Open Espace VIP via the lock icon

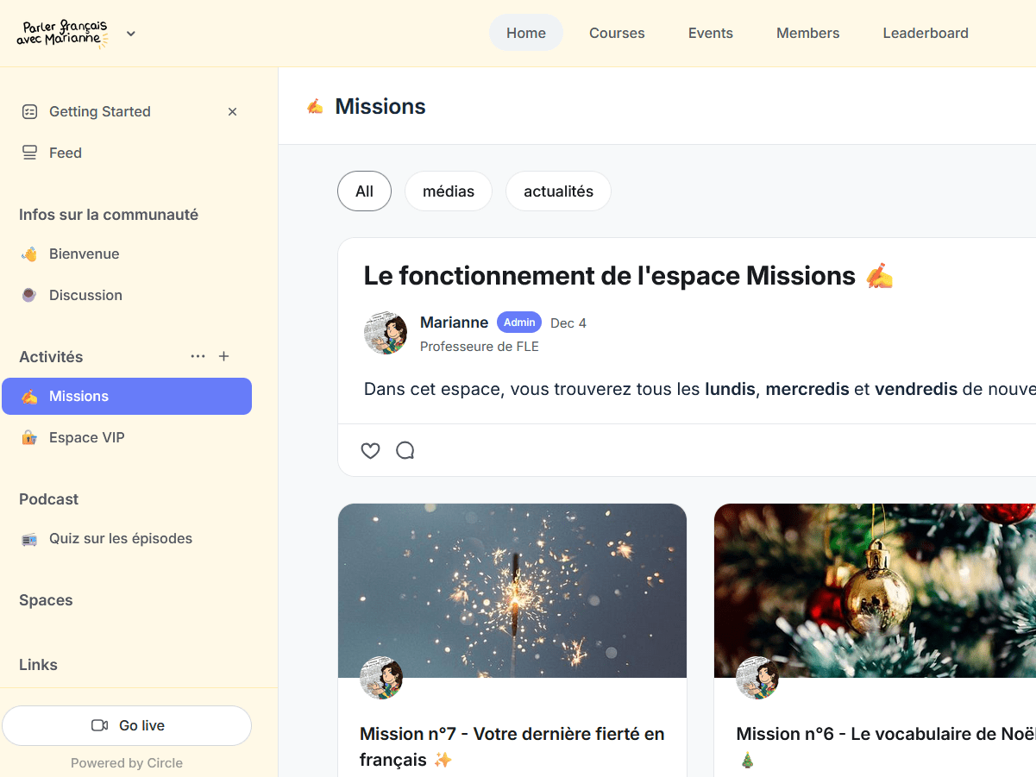[x=30, y=437]
